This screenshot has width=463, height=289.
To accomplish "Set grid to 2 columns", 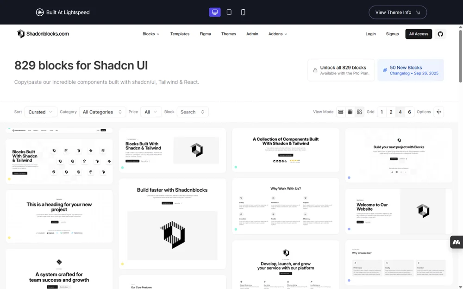I will pos(391,112).
